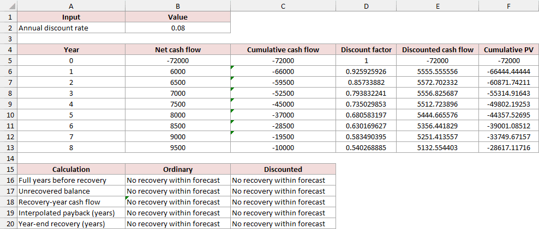Image resolution: width=539 pixels, height=229 pixels.
Task: Select cumulative cash flow -59500
Action: pos(283,83)
